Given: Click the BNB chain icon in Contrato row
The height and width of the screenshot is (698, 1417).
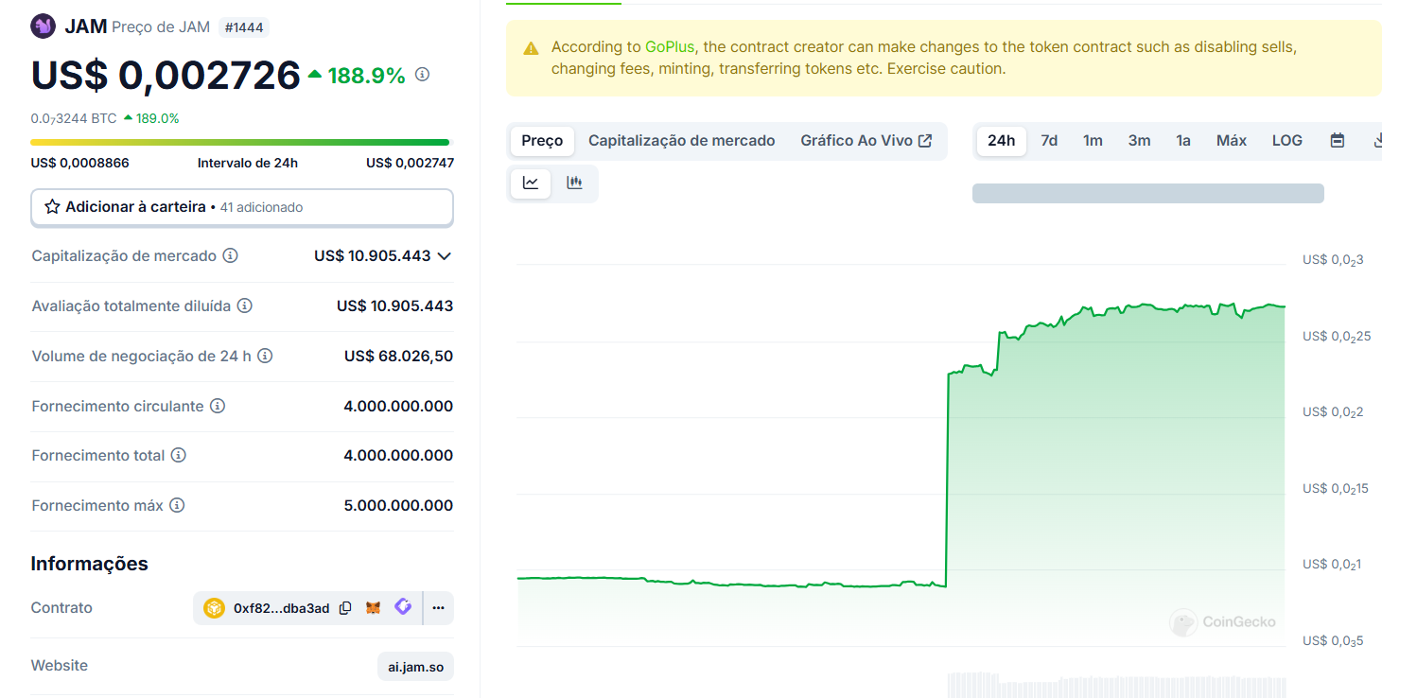Looking at the screenshot, I should click(215, 608).
